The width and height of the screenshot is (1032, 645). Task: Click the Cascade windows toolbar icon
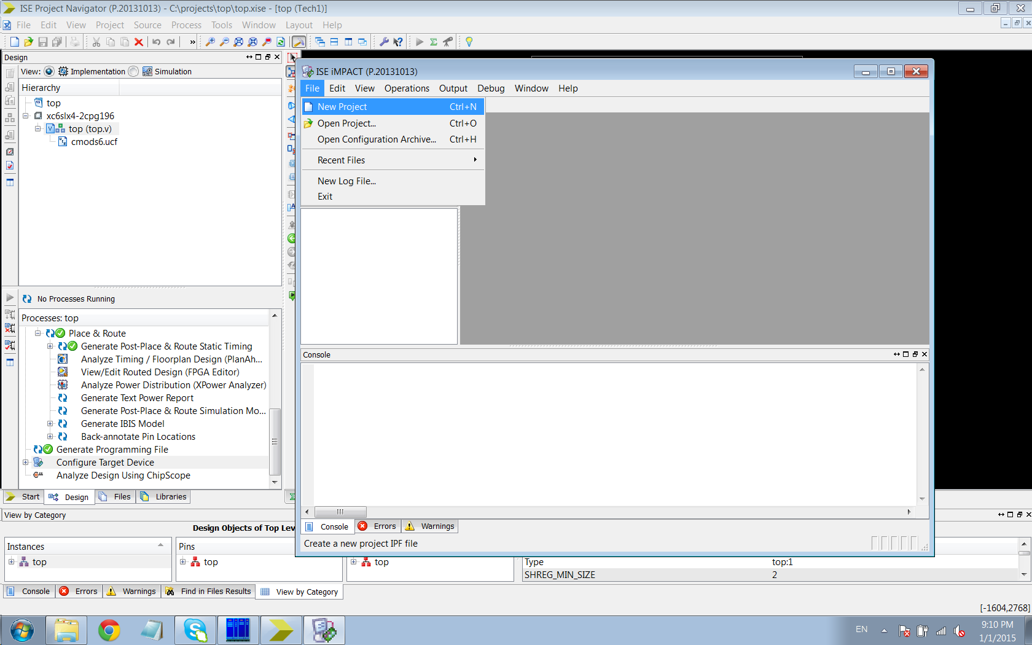tap(320, 42)
